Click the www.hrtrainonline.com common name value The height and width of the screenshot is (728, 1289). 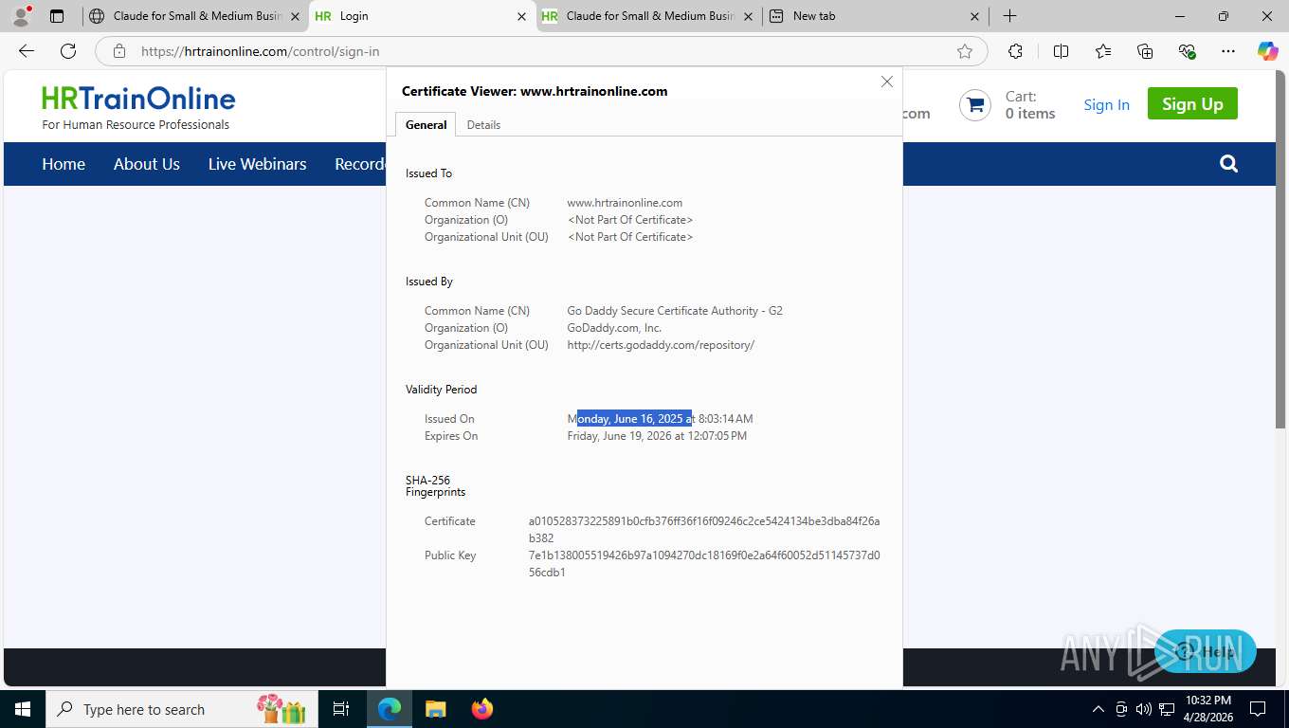pyautogui.click(x=625, y=203)
